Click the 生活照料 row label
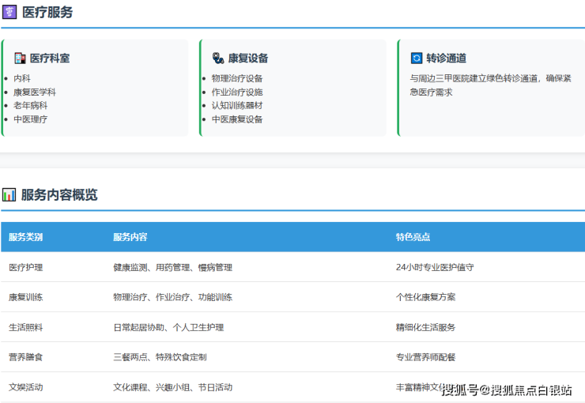The image size is (585, 403). [26, 327]
